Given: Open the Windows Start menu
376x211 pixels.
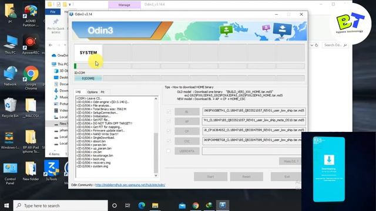Looking at the screenshot, I should click(6, 206).
